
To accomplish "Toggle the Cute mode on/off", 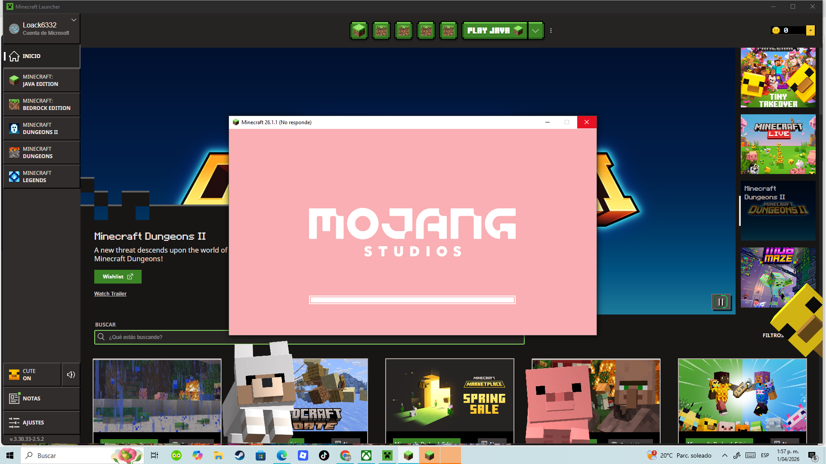I will [32, 375].
